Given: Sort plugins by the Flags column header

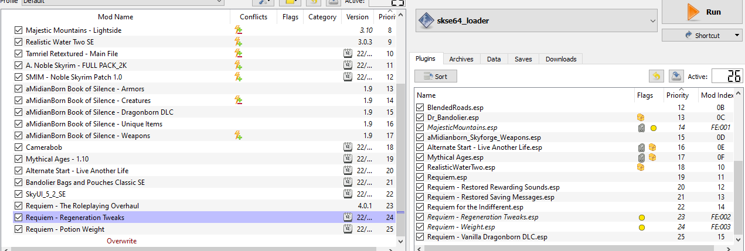Looking at the screenshot, I should point(649,95).
